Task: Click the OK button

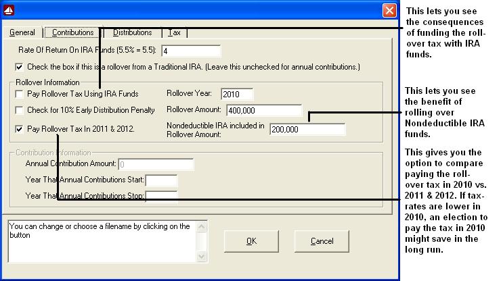Action: click(251, 241)
